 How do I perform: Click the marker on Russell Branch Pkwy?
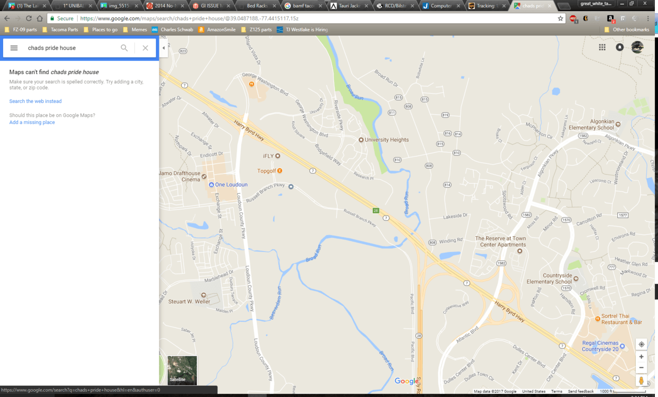pos(291,187)
